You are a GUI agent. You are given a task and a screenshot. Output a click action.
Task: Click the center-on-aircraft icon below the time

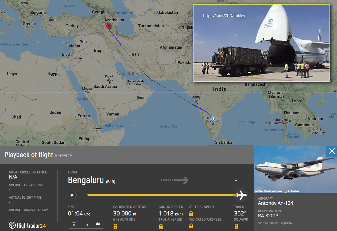point(74,224)
